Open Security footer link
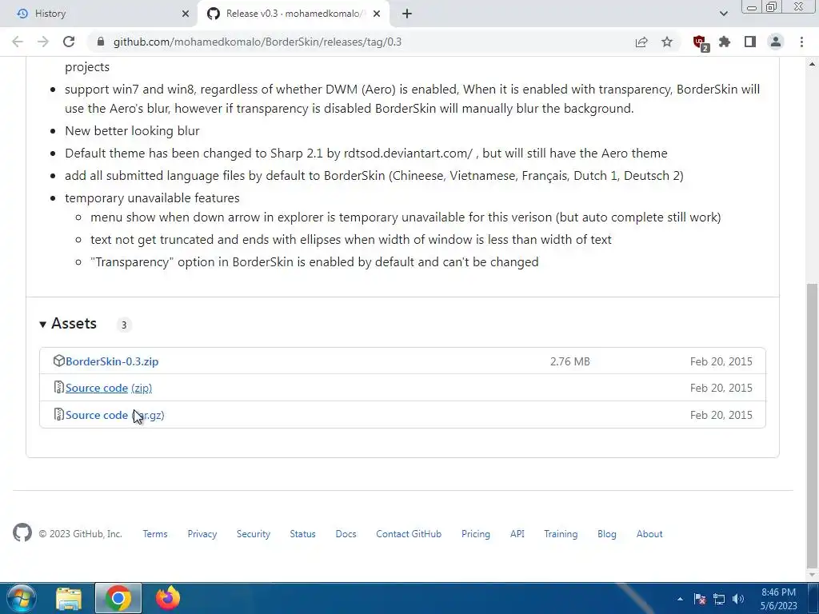 coord(254,533)
